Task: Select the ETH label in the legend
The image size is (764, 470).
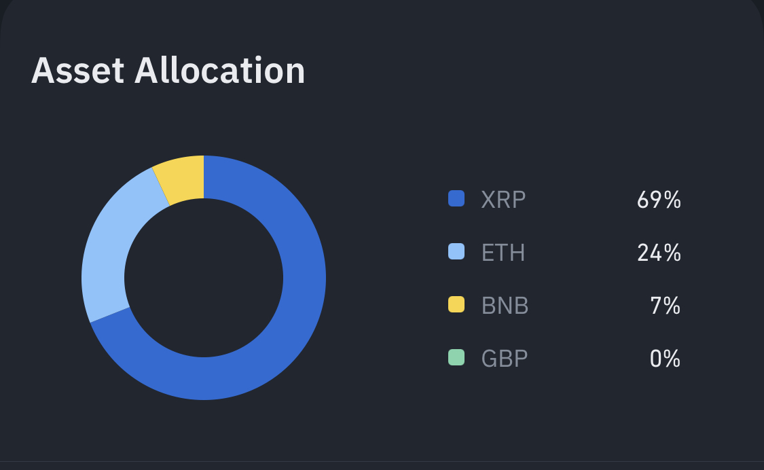Action: pyautogui.click(x=503, y=253)
